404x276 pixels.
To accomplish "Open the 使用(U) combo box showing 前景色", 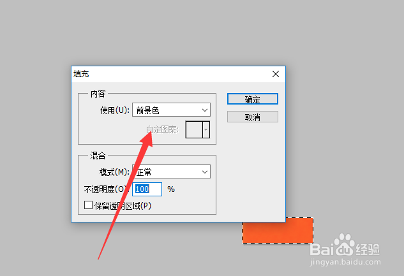I will point(171,110).
